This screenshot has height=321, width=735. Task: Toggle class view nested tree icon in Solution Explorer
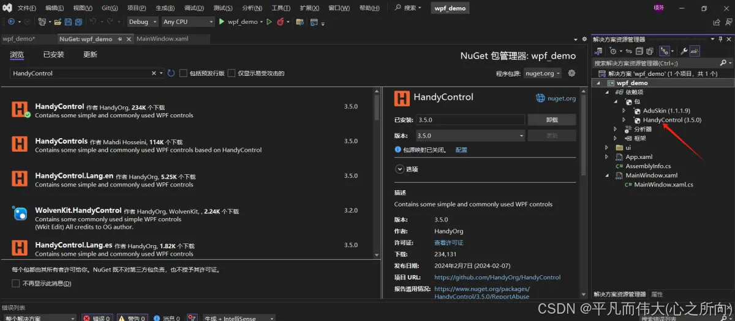[x=665, y=51]
